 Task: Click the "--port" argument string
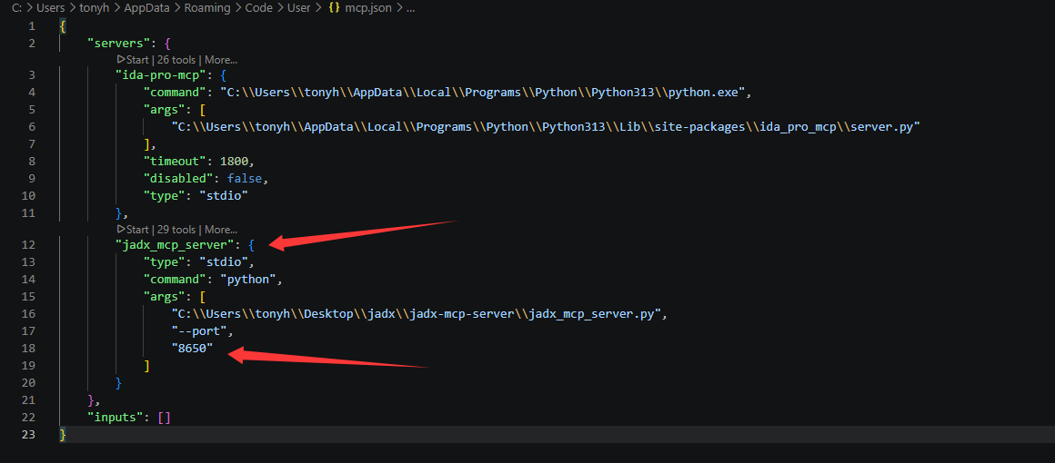[x=199, y=330]
